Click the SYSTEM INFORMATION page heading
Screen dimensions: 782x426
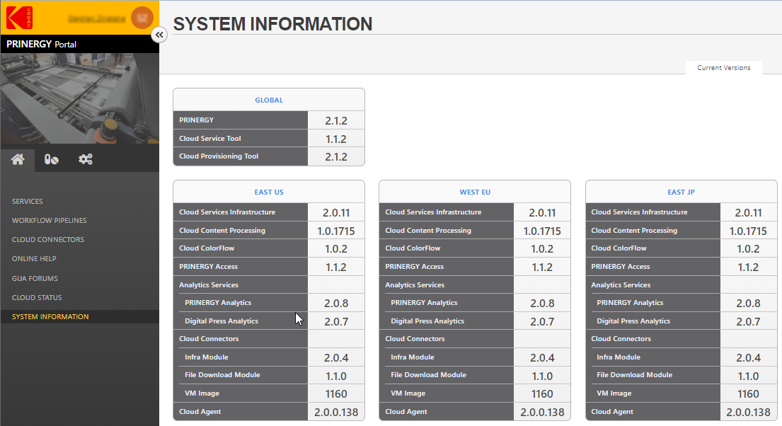272,24
